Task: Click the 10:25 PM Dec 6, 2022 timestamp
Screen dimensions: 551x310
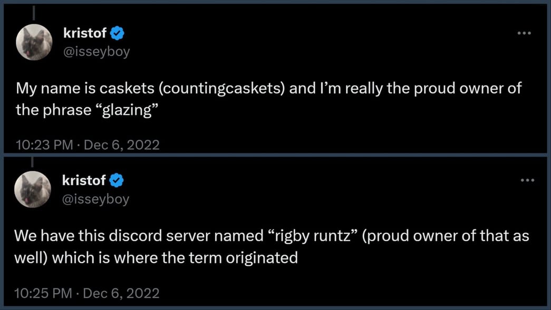Action: (x=87, y=293)
